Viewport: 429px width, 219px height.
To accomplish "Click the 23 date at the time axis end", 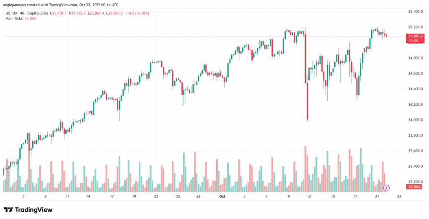I will pyautogui.click(x=399, y=196).
